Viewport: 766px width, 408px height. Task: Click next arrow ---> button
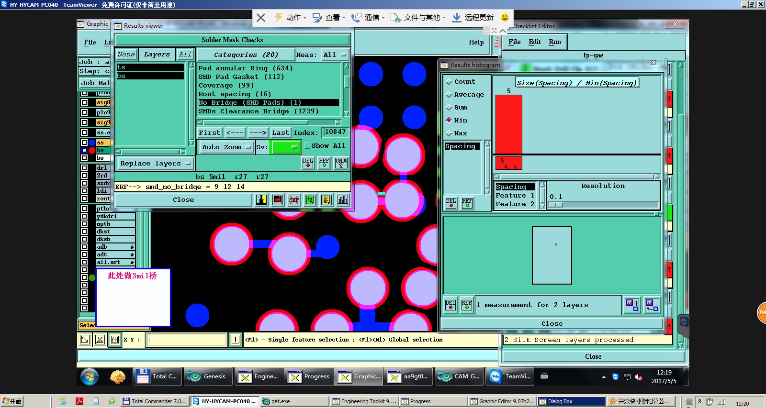[x=258, y=133]
